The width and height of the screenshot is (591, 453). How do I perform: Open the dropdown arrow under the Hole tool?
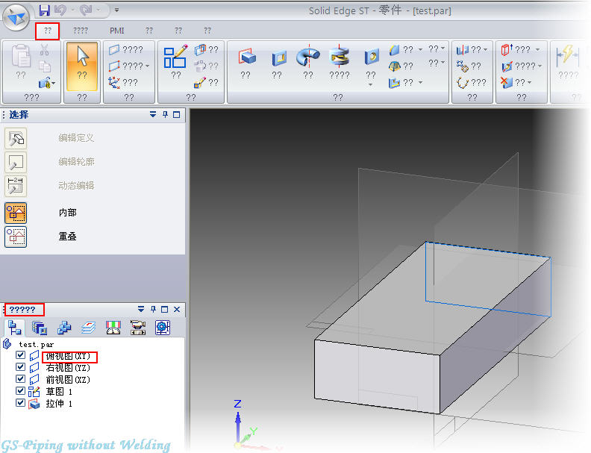pos(371,85)
